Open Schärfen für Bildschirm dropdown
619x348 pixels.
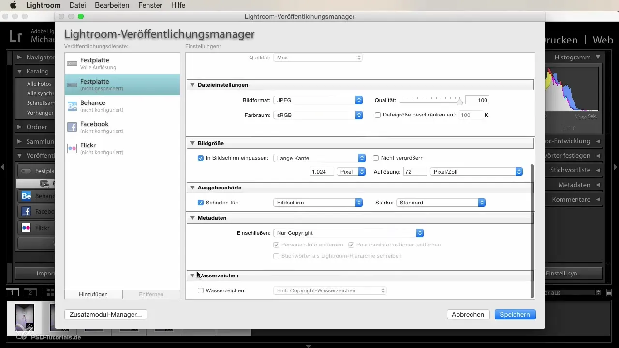(x=318, y=203)
